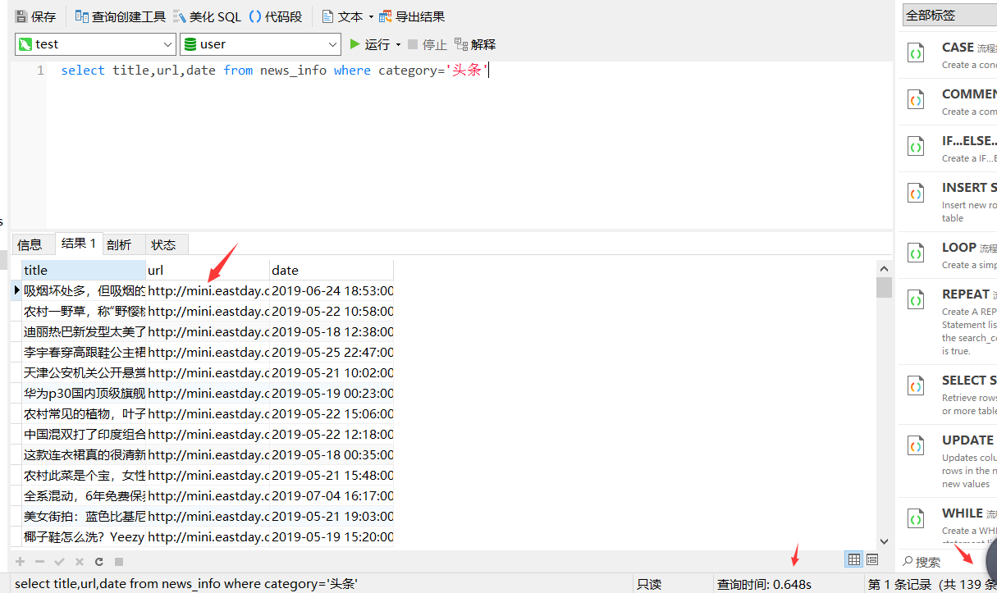Click the refresh icon below results
997x593 pixels.
click(98, 562)
